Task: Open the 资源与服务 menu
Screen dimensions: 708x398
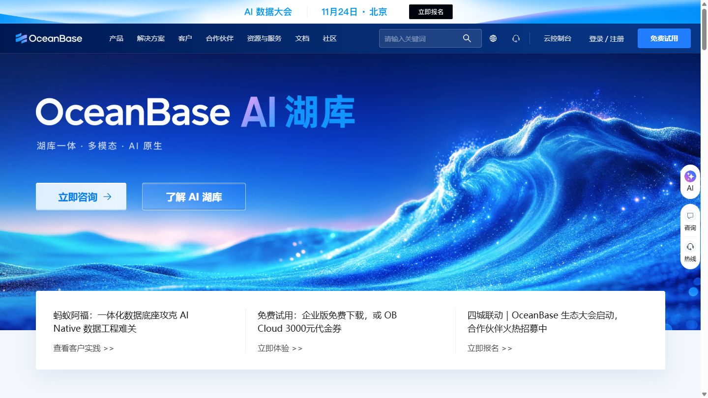Action: pos(265,38)
